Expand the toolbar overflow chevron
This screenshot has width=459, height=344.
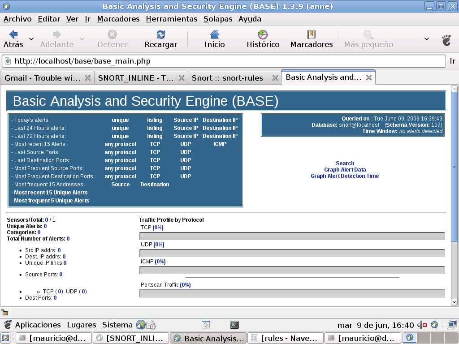point(427,39)
